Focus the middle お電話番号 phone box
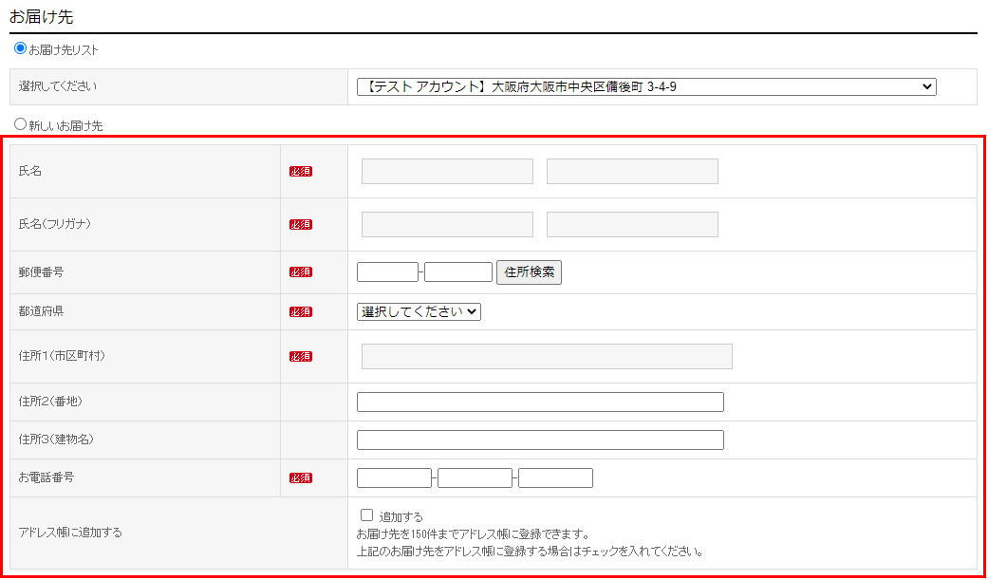988x580 pixels. tap(475, 478)
